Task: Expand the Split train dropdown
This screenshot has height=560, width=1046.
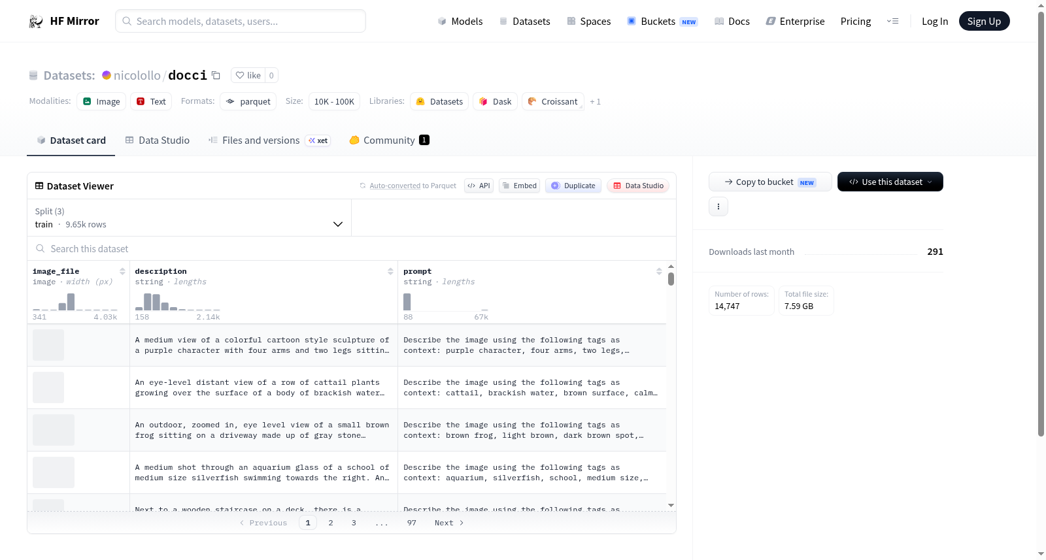Action: pyautogui.click(x=189, y=218)
